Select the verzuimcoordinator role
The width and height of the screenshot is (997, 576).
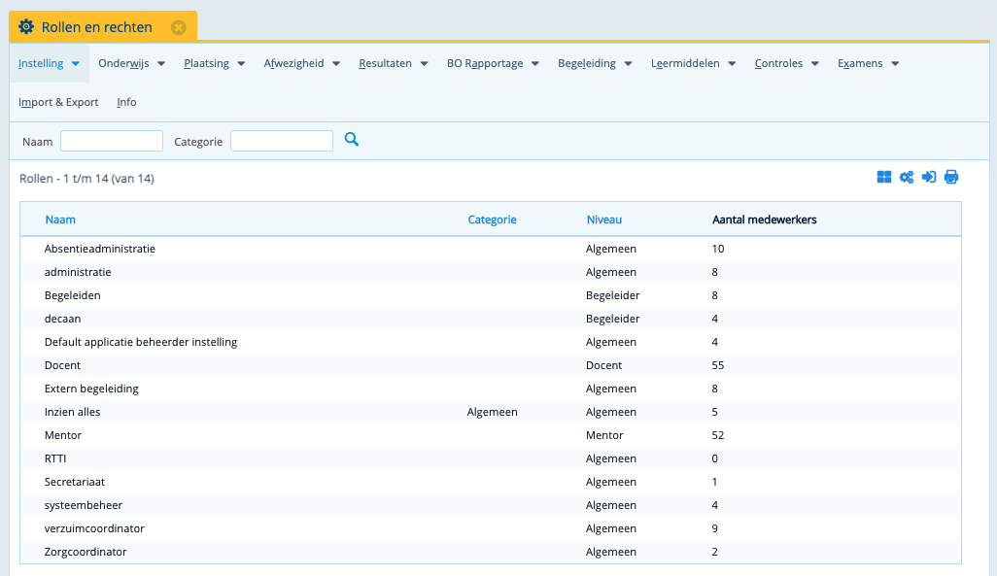click(94, 528)
